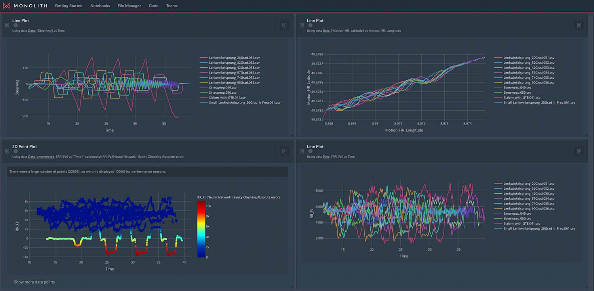Image resolution: width=594 pixels, height=291 pixels.
Task: Click document button at right of 2D Point Plot header
Action: (284, 151)
